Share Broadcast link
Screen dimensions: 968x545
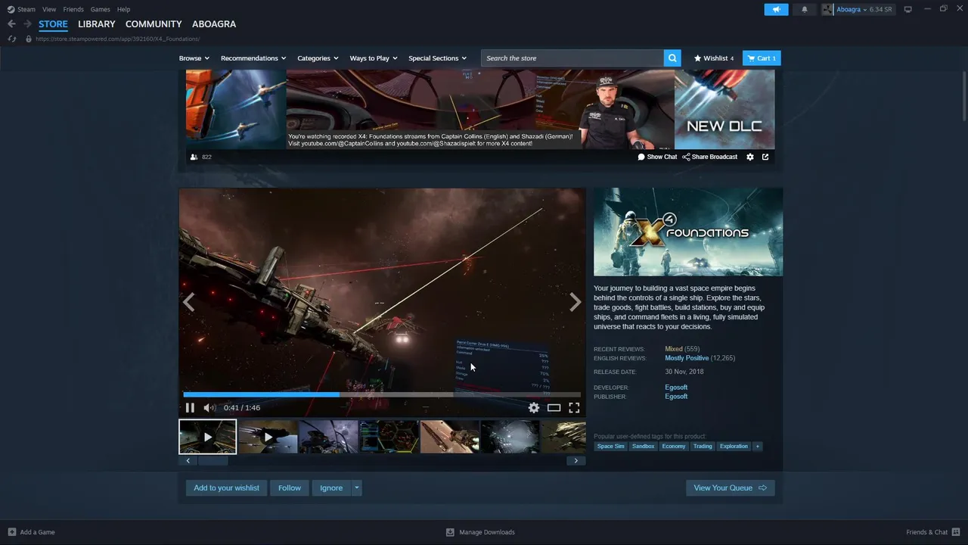709,157
